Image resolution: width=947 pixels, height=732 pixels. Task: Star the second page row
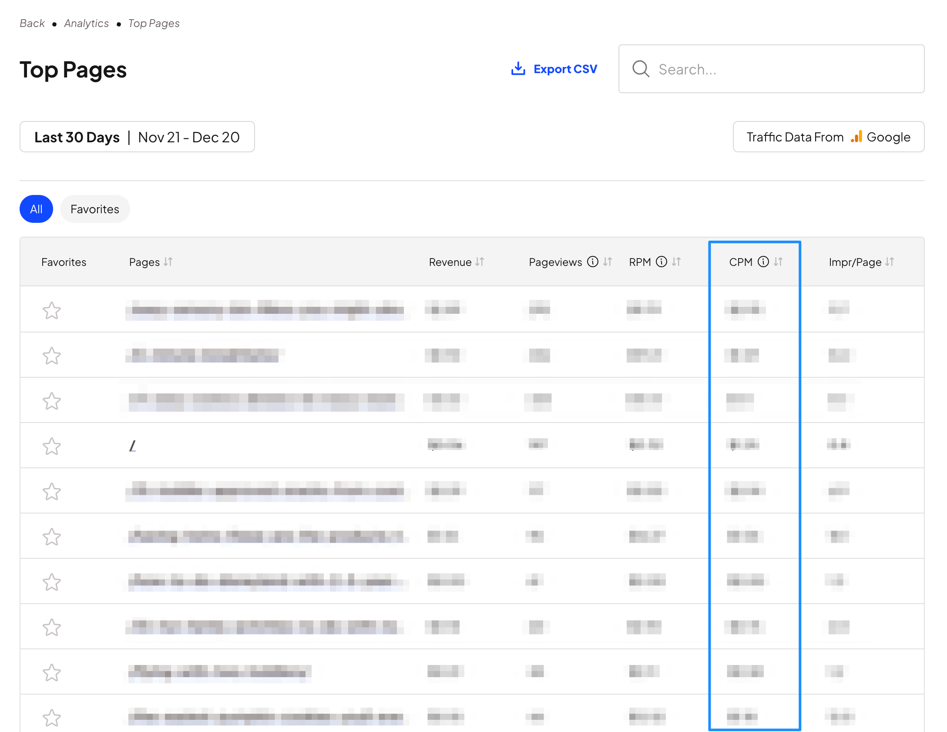click(52, 356)
